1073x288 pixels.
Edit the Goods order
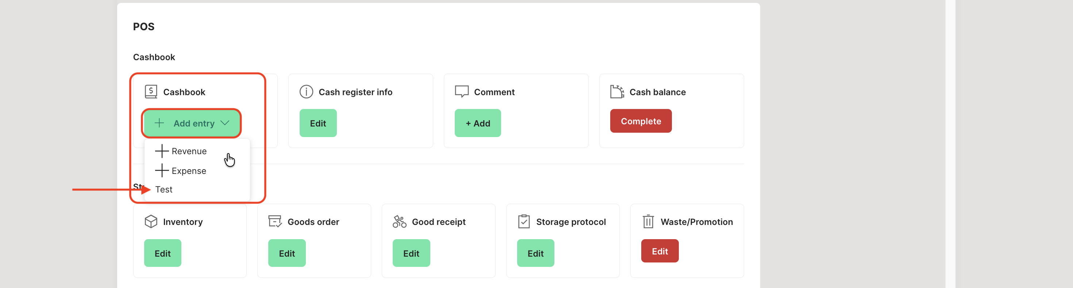point(286,253)
